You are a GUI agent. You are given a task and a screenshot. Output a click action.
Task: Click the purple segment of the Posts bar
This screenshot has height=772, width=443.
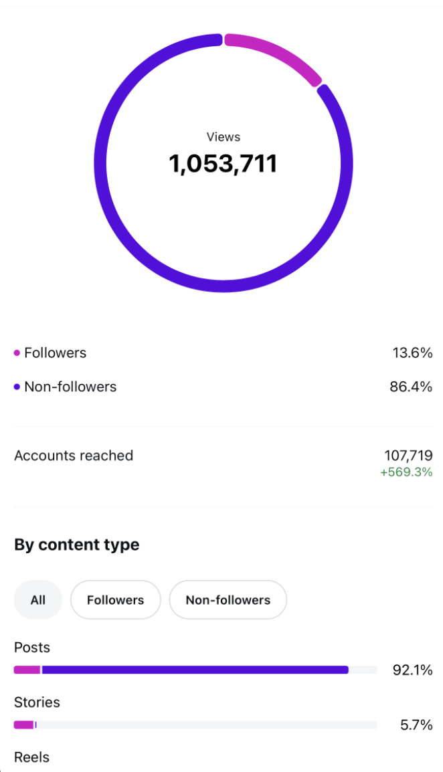(x=194, y=670)
